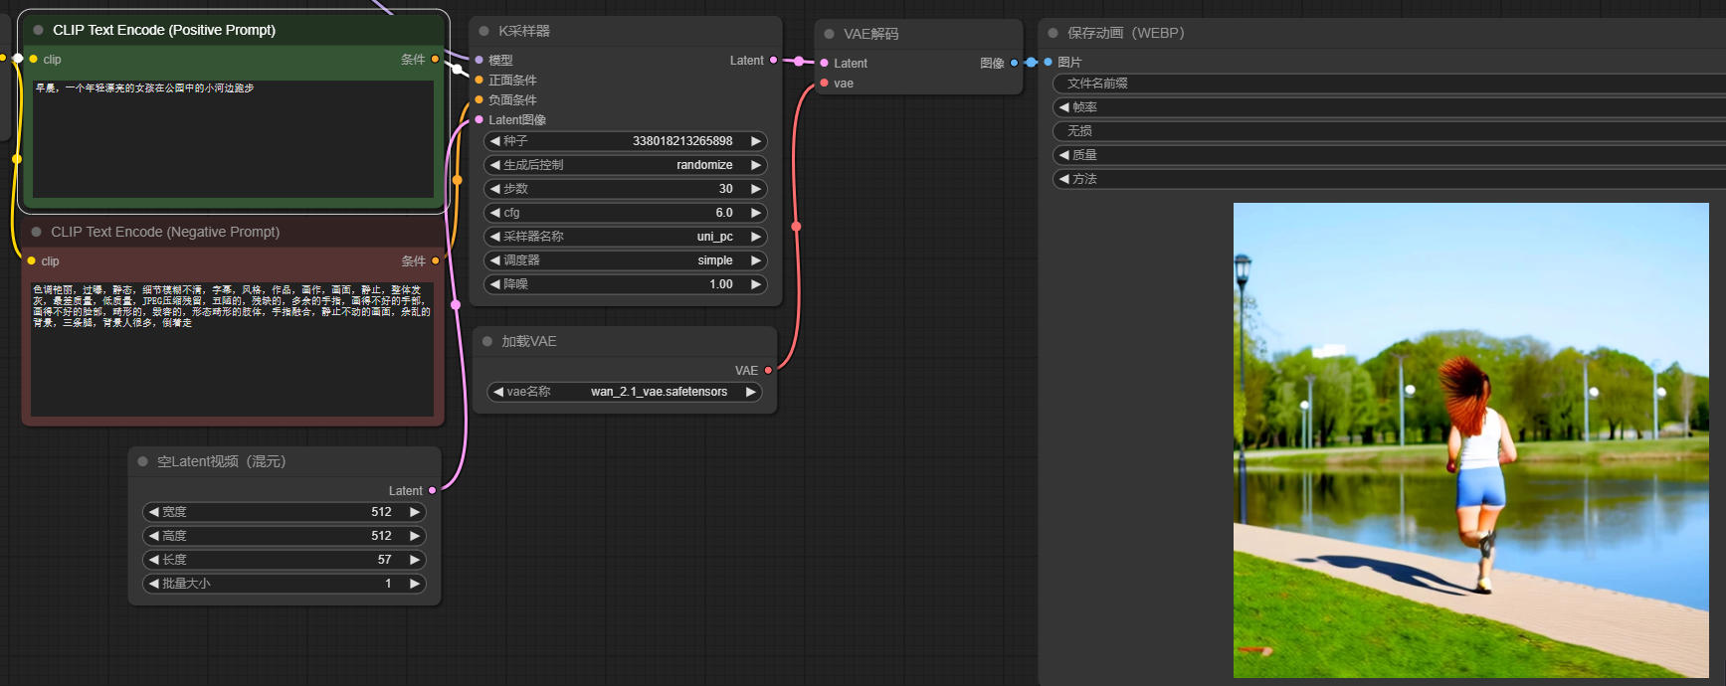Open the 生成后控制 randomize selector
Image resolution: width=1726 pixels, height=686 pixels.
click(625, 165)
